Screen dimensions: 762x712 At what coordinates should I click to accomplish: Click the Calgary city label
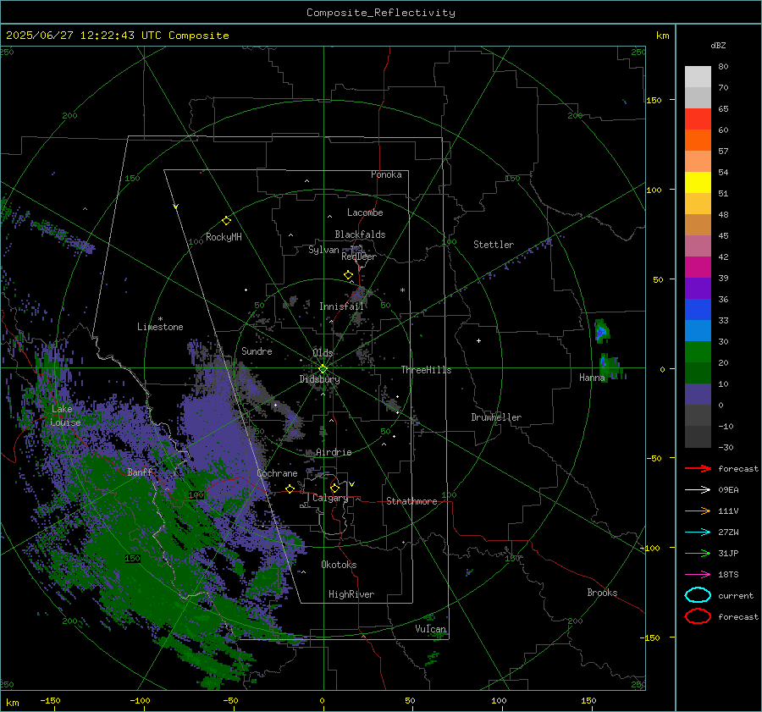pos(330,498)
